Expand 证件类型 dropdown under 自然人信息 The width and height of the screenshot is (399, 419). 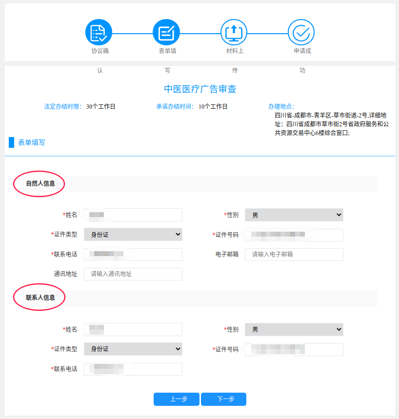133,235
